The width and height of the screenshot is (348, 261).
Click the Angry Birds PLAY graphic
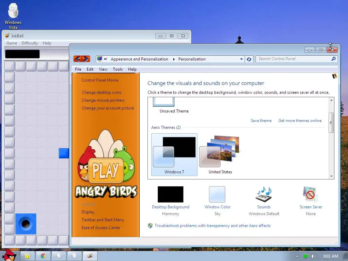(x=106, y=171)
